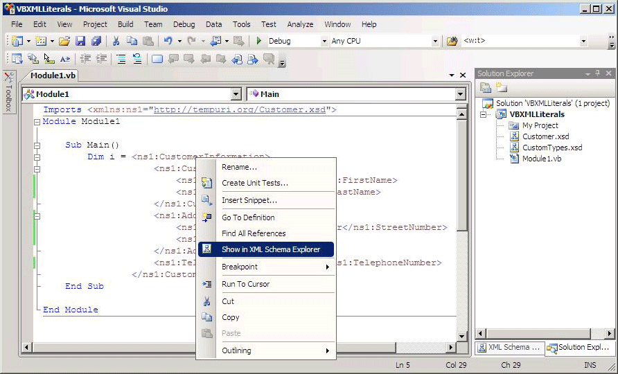Click the vertical scrollbar in code editor
Image resolution: width=618 pixels, height=374 pixels.
pyautogui.click(x=462, y=208)
